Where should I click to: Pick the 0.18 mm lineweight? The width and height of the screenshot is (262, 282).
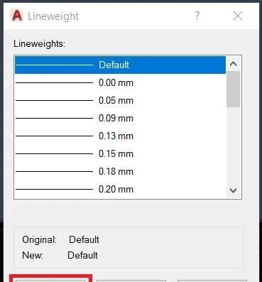pos(120,171)
